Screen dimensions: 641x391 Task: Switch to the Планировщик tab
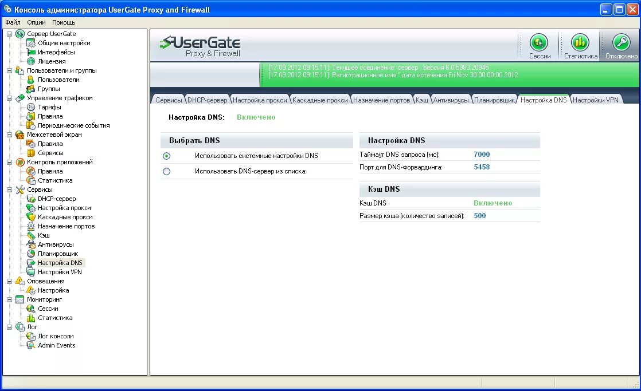click(494, 100)
